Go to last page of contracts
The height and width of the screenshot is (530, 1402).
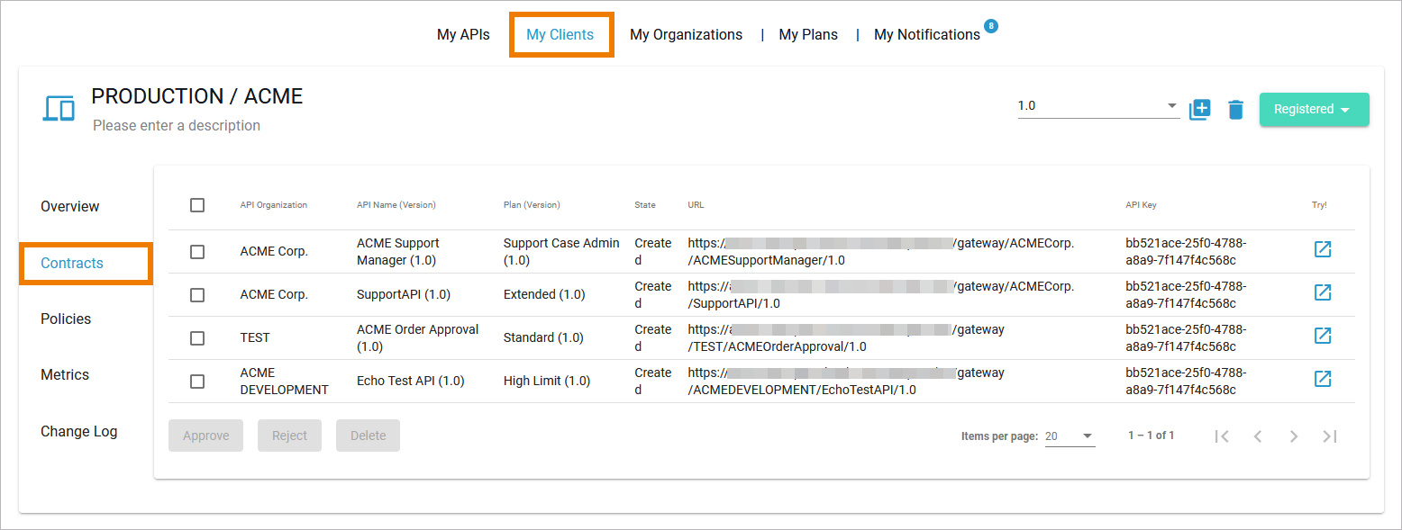[x=1329, y=436]
